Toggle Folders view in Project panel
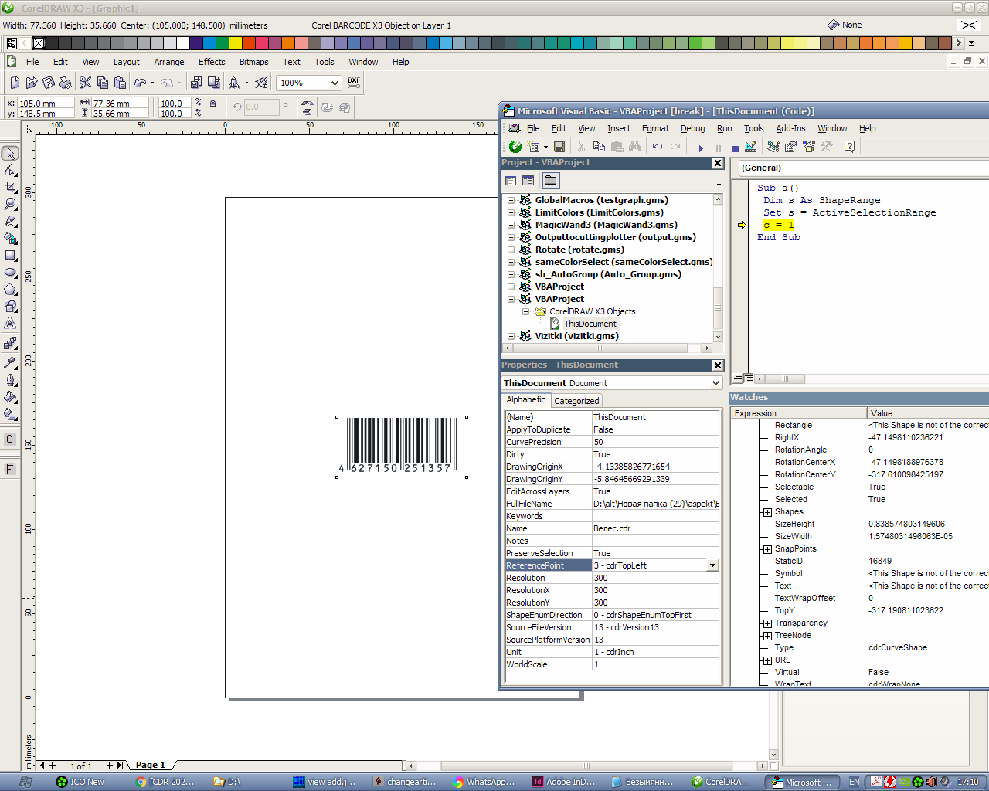 (x=550, y=181)
